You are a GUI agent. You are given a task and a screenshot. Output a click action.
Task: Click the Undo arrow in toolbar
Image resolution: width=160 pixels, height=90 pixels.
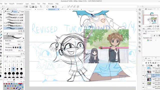[41, 7]
